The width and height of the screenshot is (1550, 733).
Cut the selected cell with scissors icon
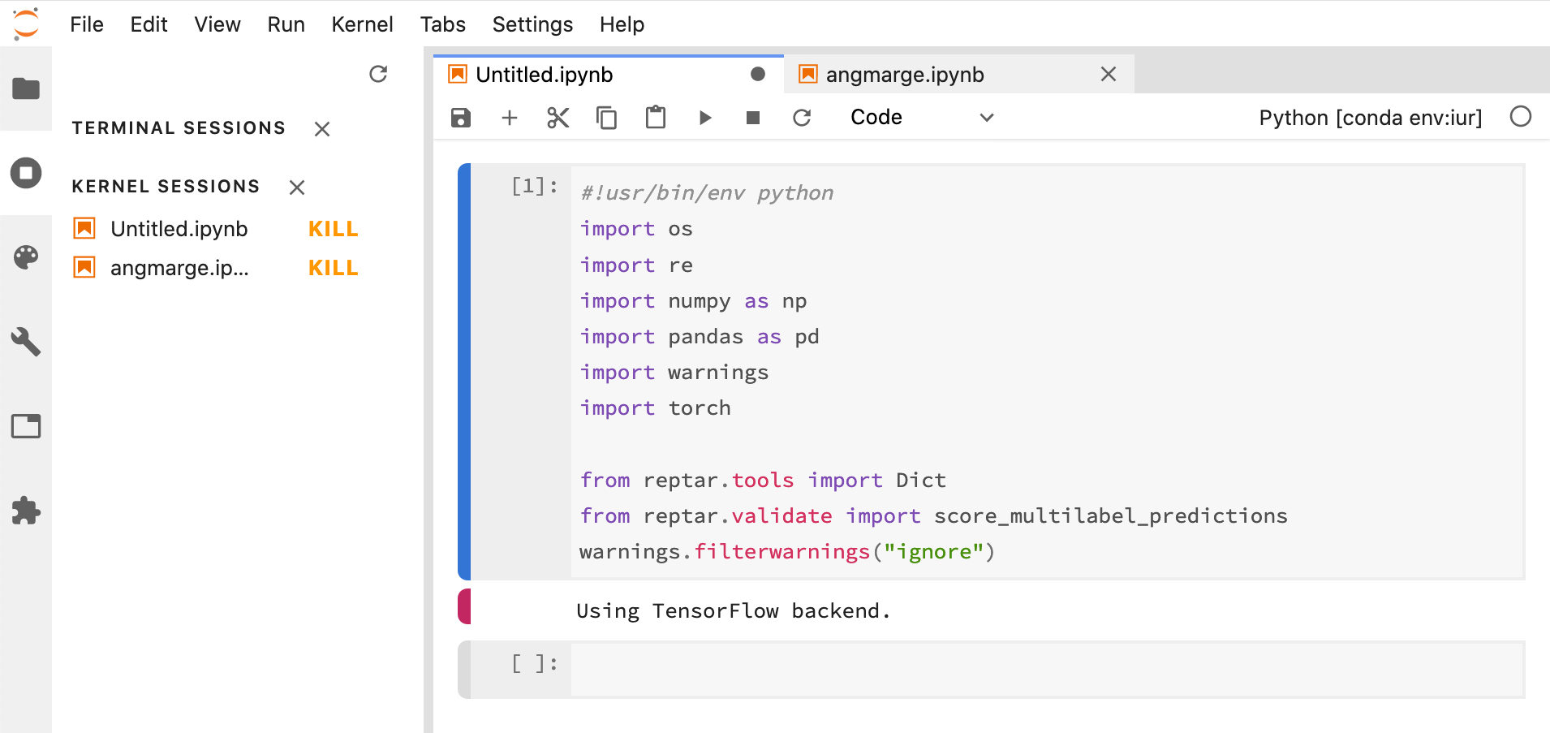558,118
